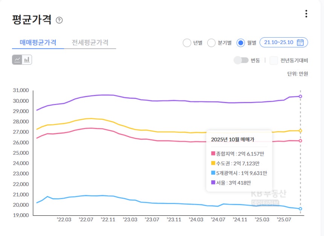Image resolution: width=324 pixels, height=236 pixels.
Task: Select the 년별 radio button
Action: 187,43
